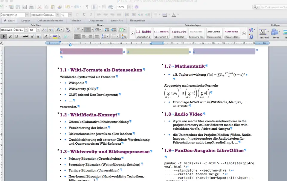Toggle italic K formatting in the ribbon
The width and height of the screenshot is (287, 181).
click(10, 36)
